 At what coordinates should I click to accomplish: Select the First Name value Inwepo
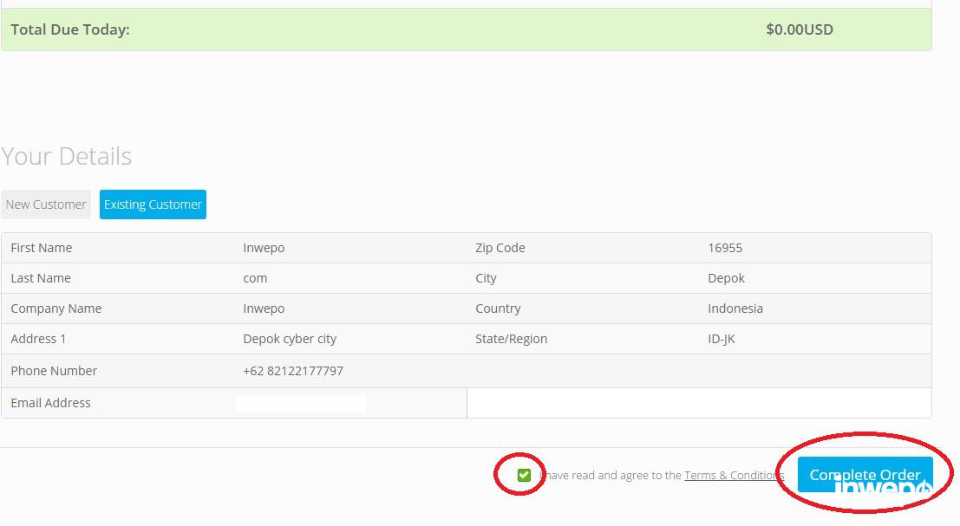[x=264, y=247]
